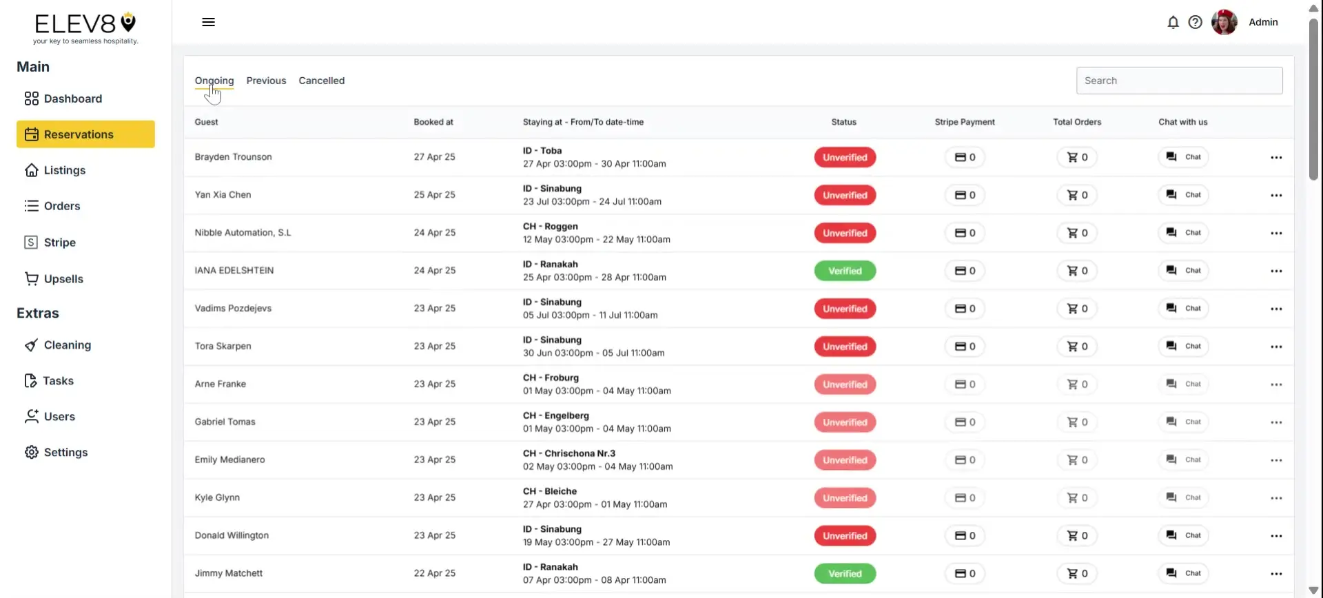Open the Stripe sidebar item
The width and height of the screenshot is (1323, 598).
point(85,243)
